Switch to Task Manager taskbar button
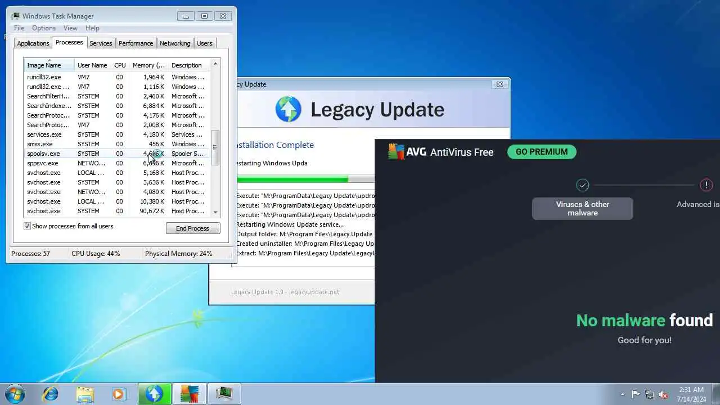 point(224,394)
